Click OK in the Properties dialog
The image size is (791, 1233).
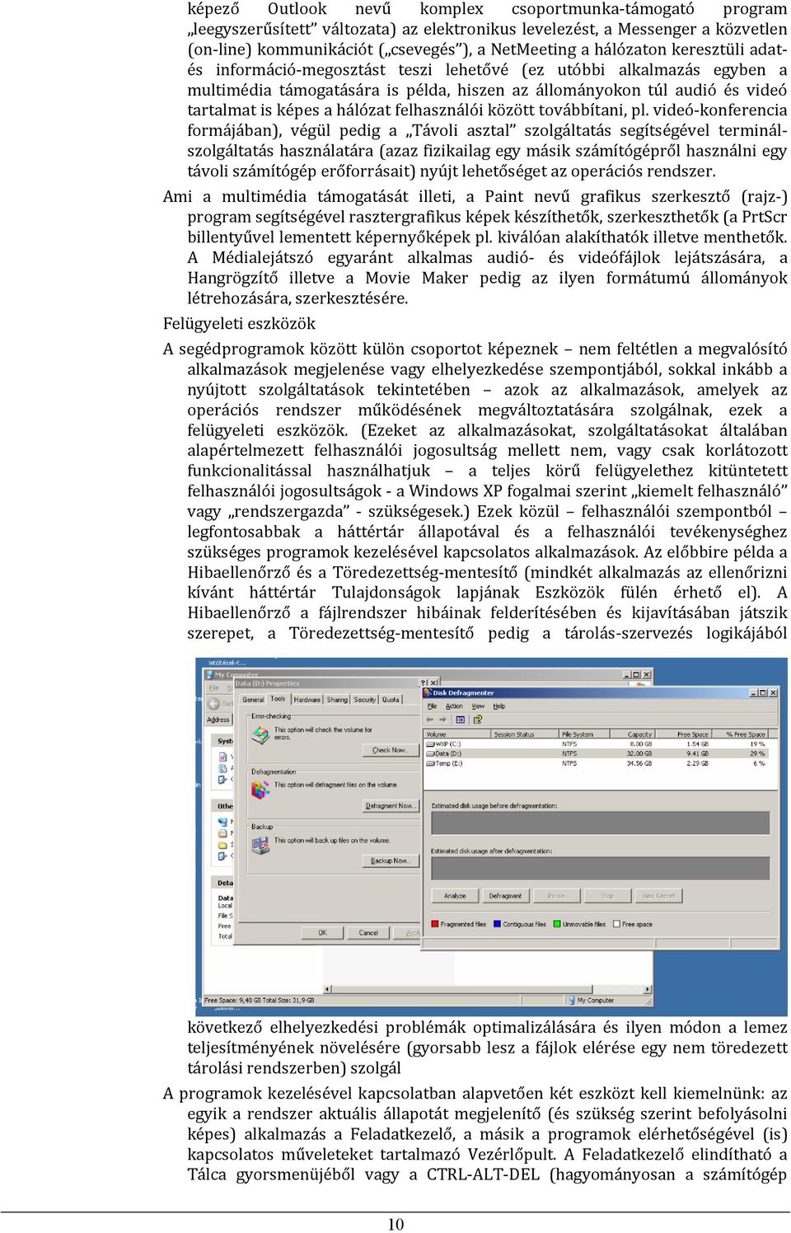point(322,933)
